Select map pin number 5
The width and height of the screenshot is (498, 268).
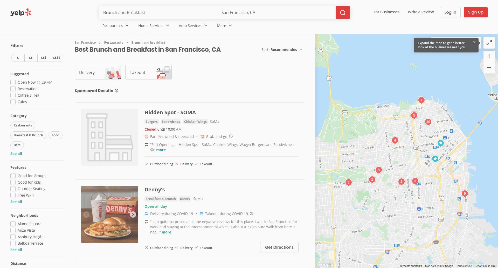pyautogui.click(x=414, y=116)
